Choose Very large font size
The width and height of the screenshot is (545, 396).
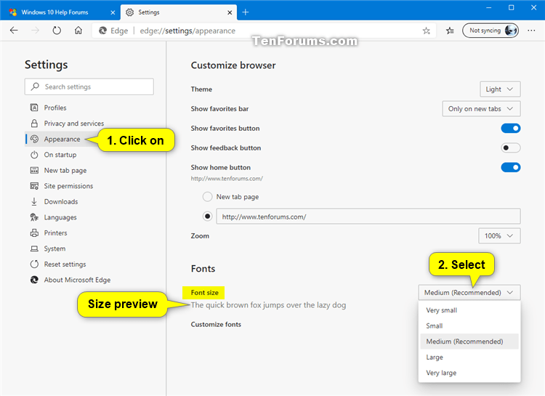pyautogui.click(x=469, y=373)
